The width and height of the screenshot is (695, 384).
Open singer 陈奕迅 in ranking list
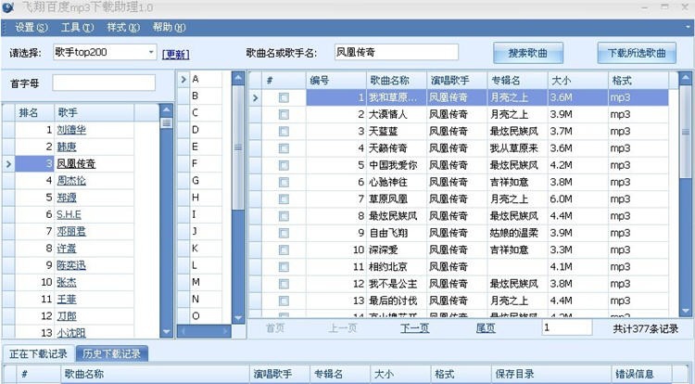[x=71, y=265]
